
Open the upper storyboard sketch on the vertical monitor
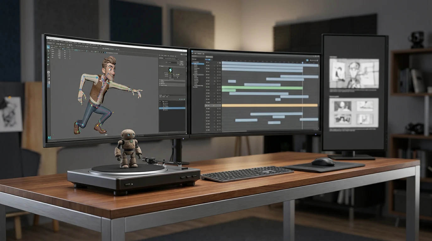354,73
